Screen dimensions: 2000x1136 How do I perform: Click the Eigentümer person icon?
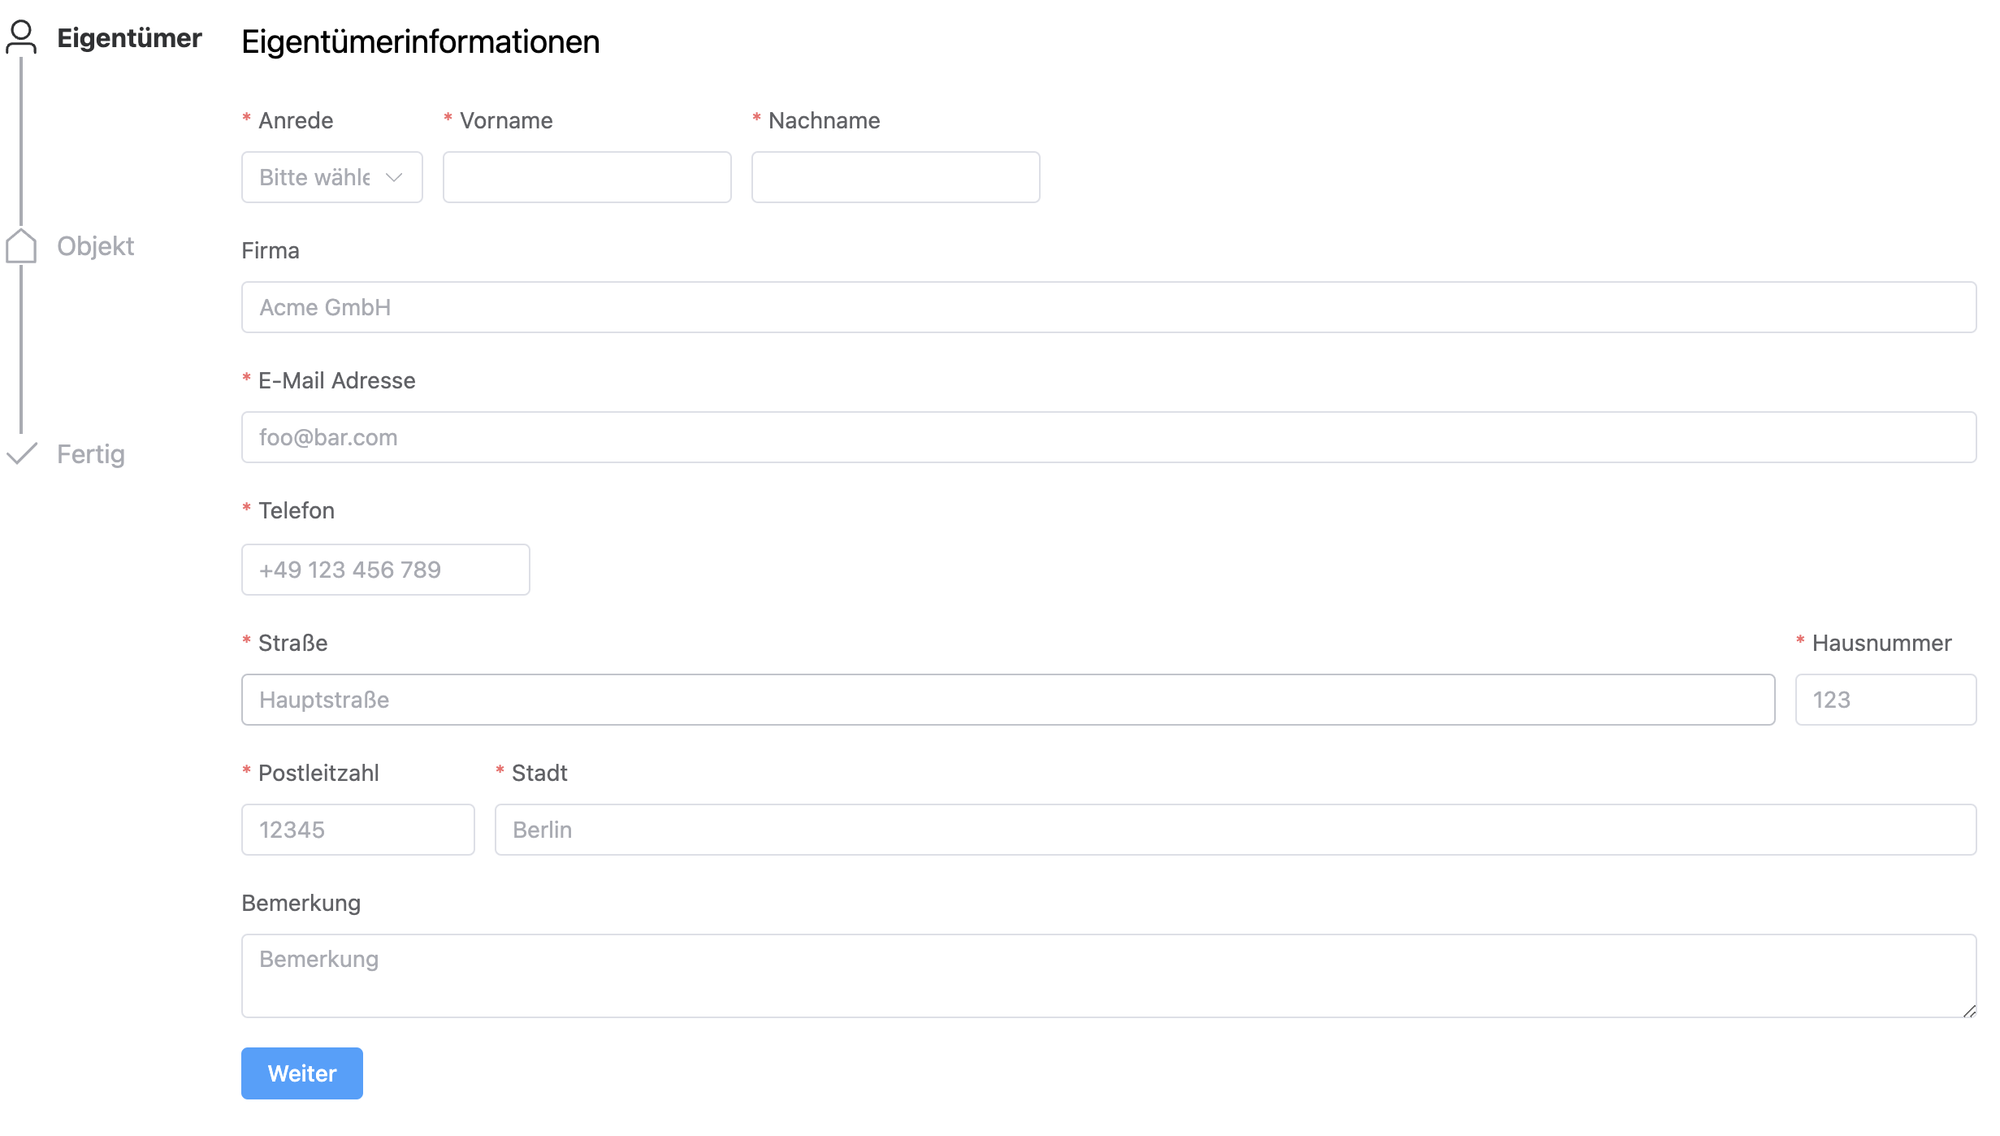tap(21, 37)
